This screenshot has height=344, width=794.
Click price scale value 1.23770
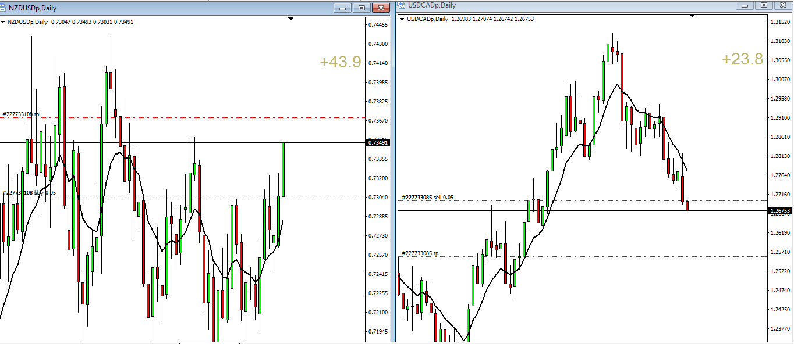coord(781,329)
